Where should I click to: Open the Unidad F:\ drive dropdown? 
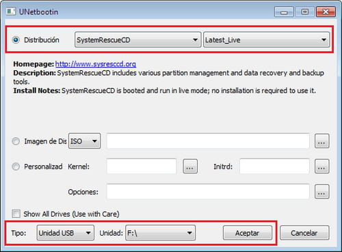tap(160, 233)
